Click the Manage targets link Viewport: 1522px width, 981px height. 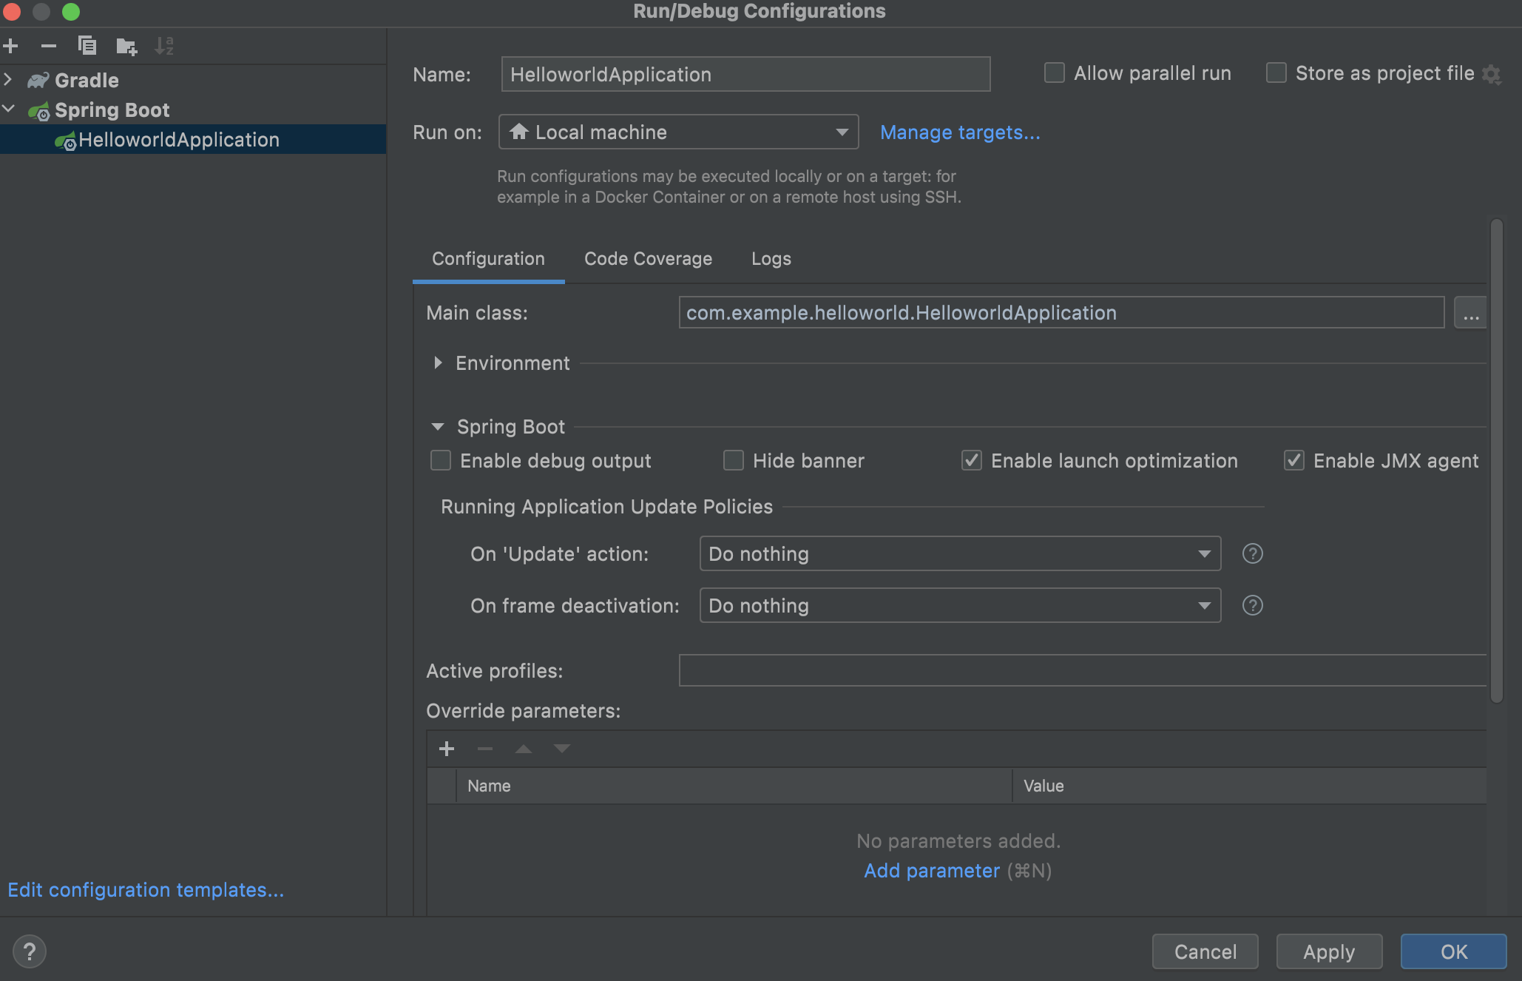tap(959, 132)
